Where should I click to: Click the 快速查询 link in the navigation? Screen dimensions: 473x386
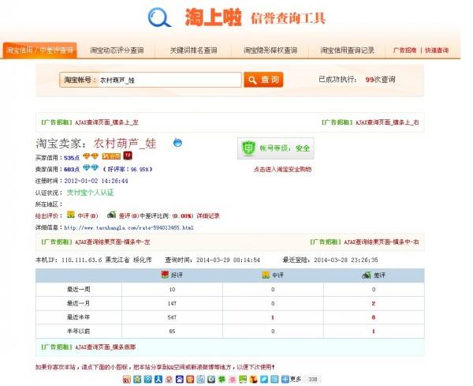pyautogui.click(x=437, y=51)
